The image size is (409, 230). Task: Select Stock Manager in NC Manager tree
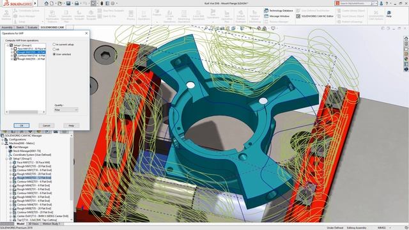click(27, 151)
